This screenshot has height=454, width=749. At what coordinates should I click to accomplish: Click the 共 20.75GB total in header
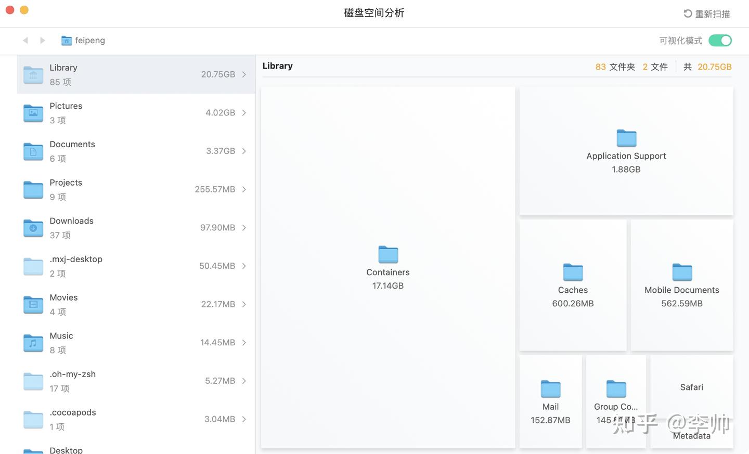[707, 67]
